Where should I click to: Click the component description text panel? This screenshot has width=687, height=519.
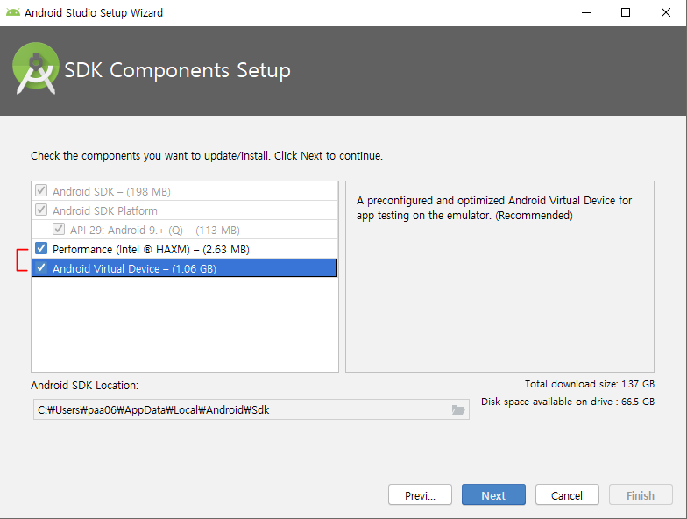click(x=499, y=277)
